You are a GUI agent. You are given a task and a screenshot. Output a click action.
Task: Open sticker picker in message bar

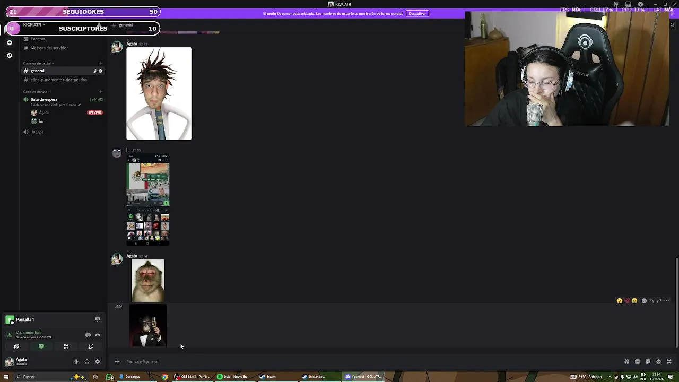tap(648, 362)
